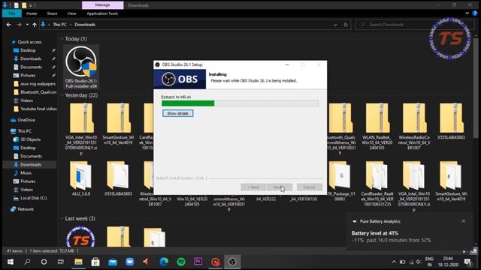This screenshot has height=270, width=481.
Task: Open Premiere Pro from taskbar
Action: [x=198, y=262]
